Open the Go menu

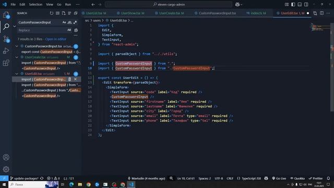click(x=59, y=5)
